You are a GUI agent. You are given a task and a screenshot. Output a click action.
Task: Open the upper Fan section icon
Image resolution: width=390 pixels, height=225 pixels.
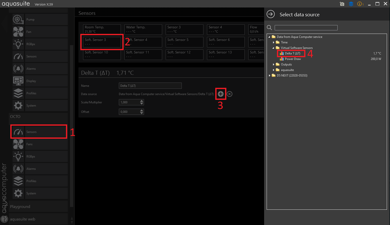point(18,32)
